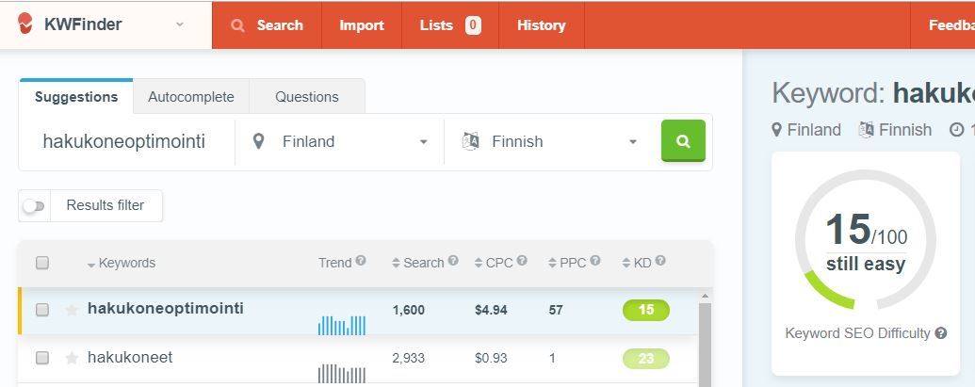The height and width of the screenshot is (387, 975).
Task: Open the KWFinder app switcher chevron
Action: point(180,24)
